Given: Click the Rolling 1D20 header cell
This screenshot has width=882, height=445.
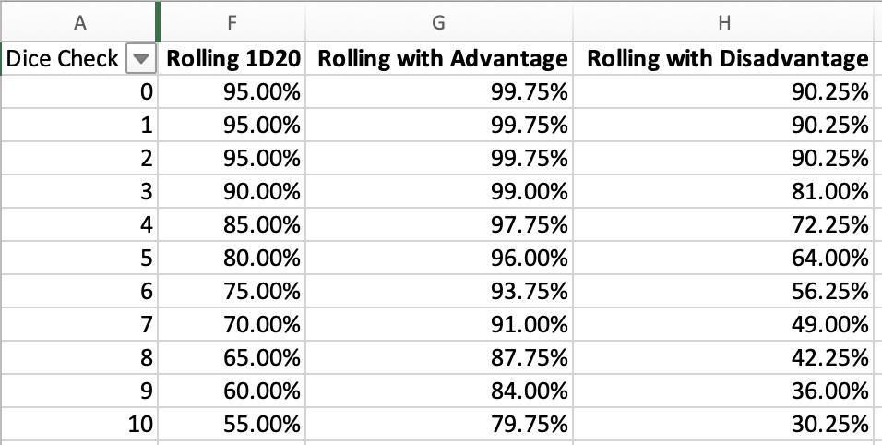Looking at the screenshot, I should pos(233,60).
